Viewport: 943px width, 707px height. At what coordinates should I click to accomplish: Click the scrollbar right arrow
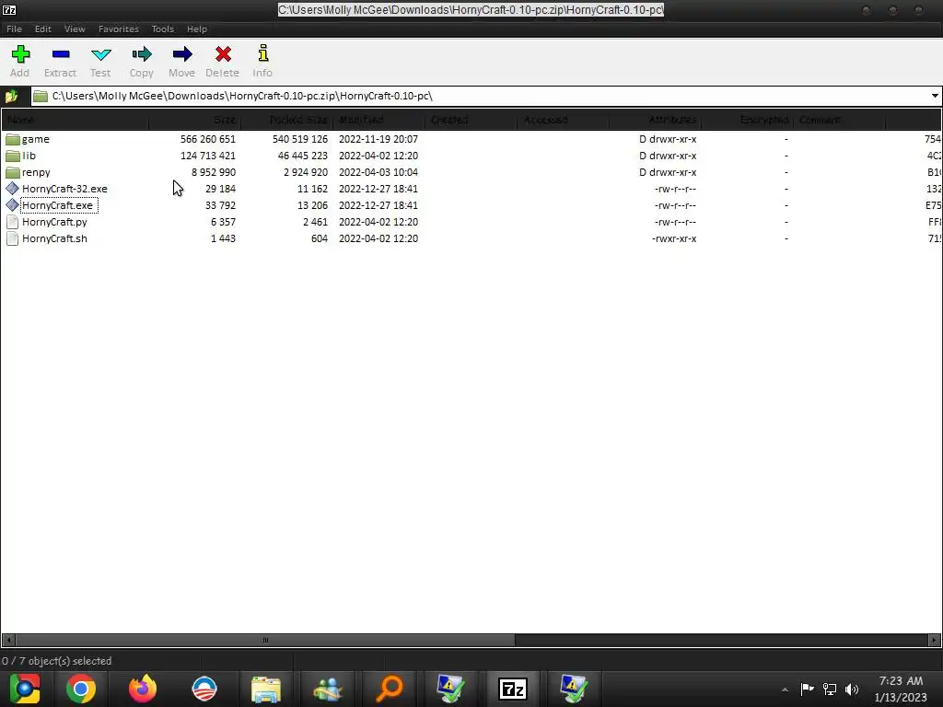point(934,641)
